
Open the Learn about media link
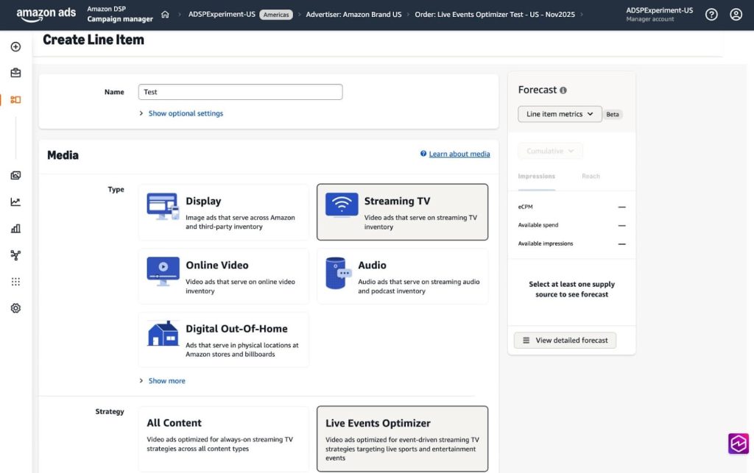pos(459,154)
